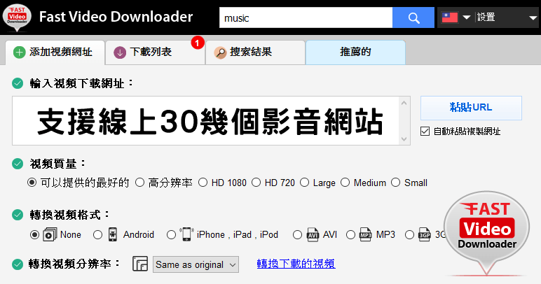Select HD 1080 quality

[203, 183]
